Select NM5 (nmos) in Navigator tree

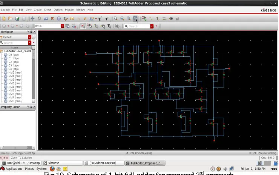[15, 91]
